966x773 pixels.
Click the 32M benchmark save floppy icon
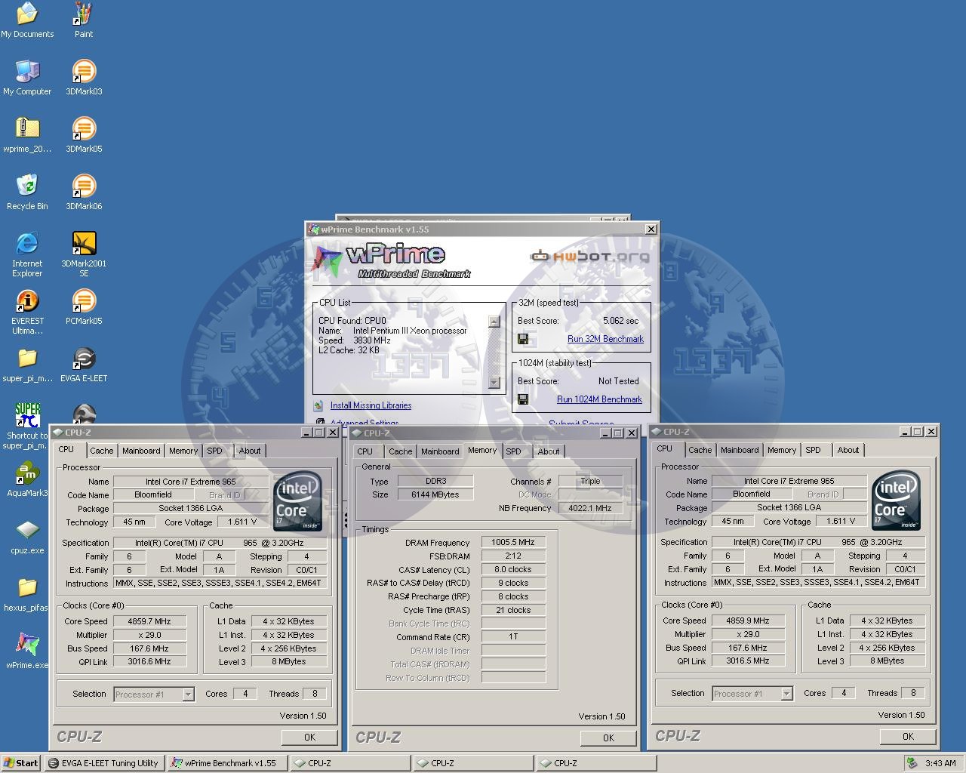(x=522, y=339)
